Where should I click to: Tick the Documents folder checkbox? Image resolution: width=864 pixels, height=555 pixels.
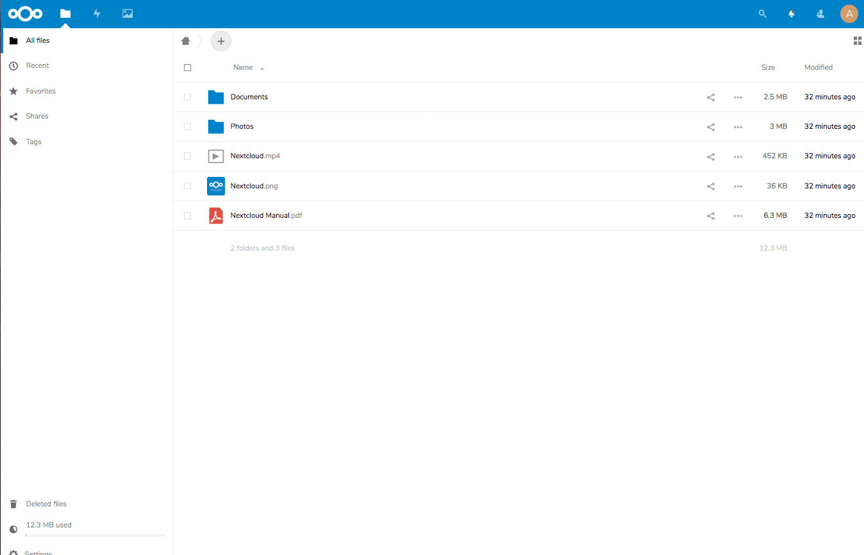187,97
